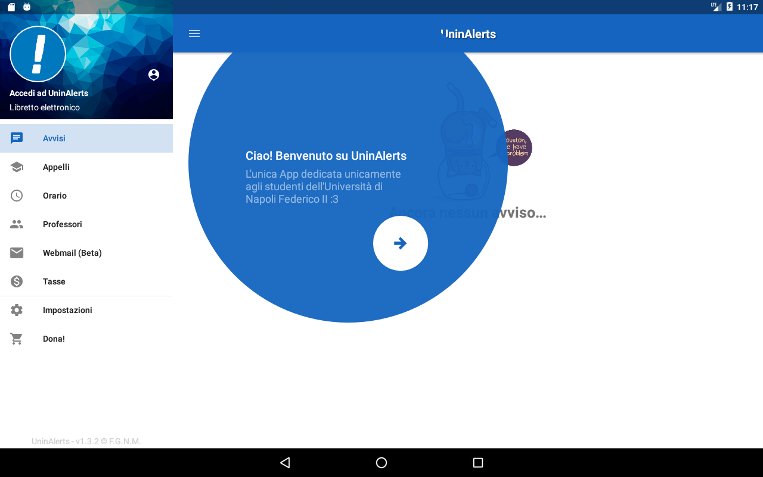This screenshot has width=763, height=477.
Task: Click the people Professori icon
Action: [x=17, y=224]
